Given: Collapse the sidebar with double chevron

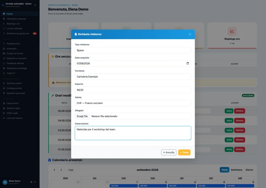Looking at the screenshot, I should coord(35,5).
